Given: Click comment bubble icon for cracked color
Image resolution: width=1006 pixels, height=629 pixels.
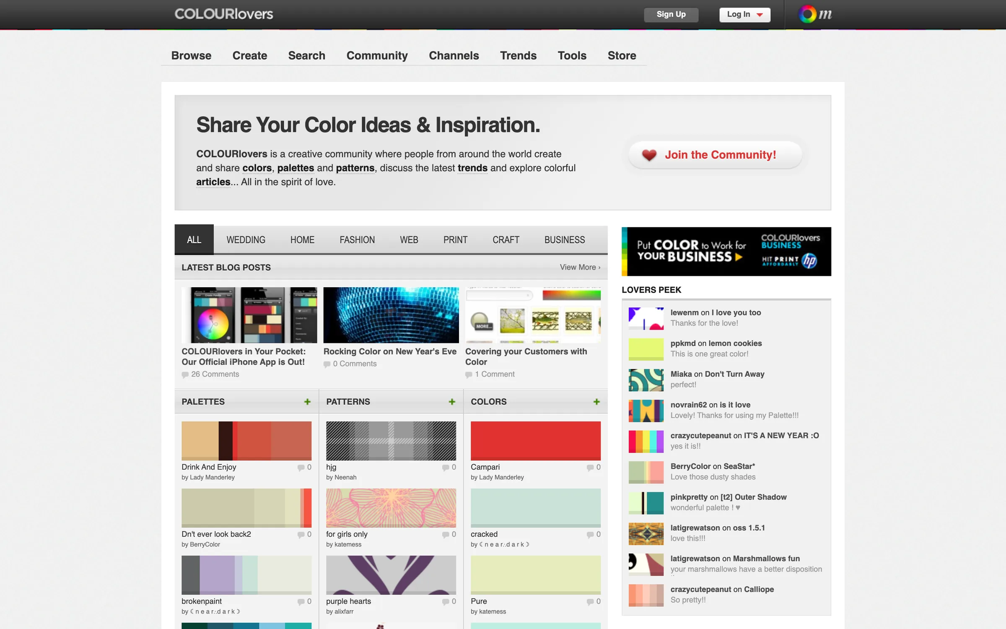Looking at the screenshot, I should 590,535.
